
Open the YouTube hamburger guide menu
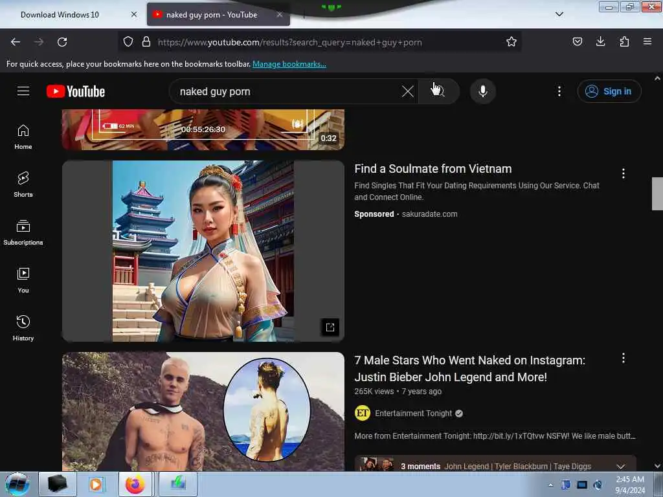23,91
